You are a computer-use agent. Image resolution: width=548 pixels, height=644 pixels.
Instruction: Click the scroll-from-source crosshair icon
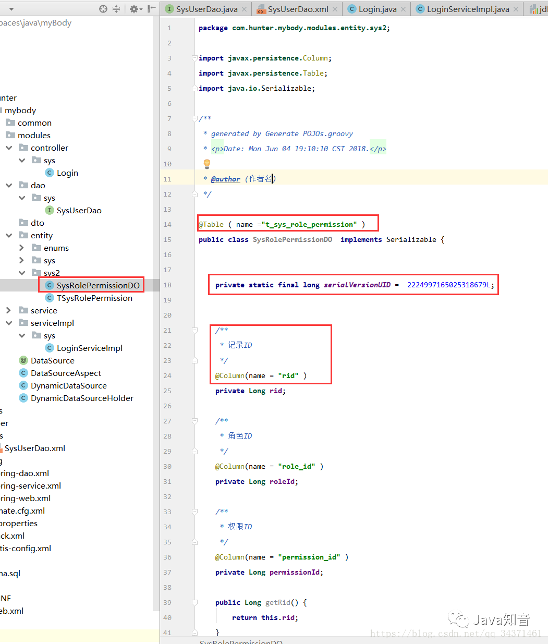[x=103, y=9]
